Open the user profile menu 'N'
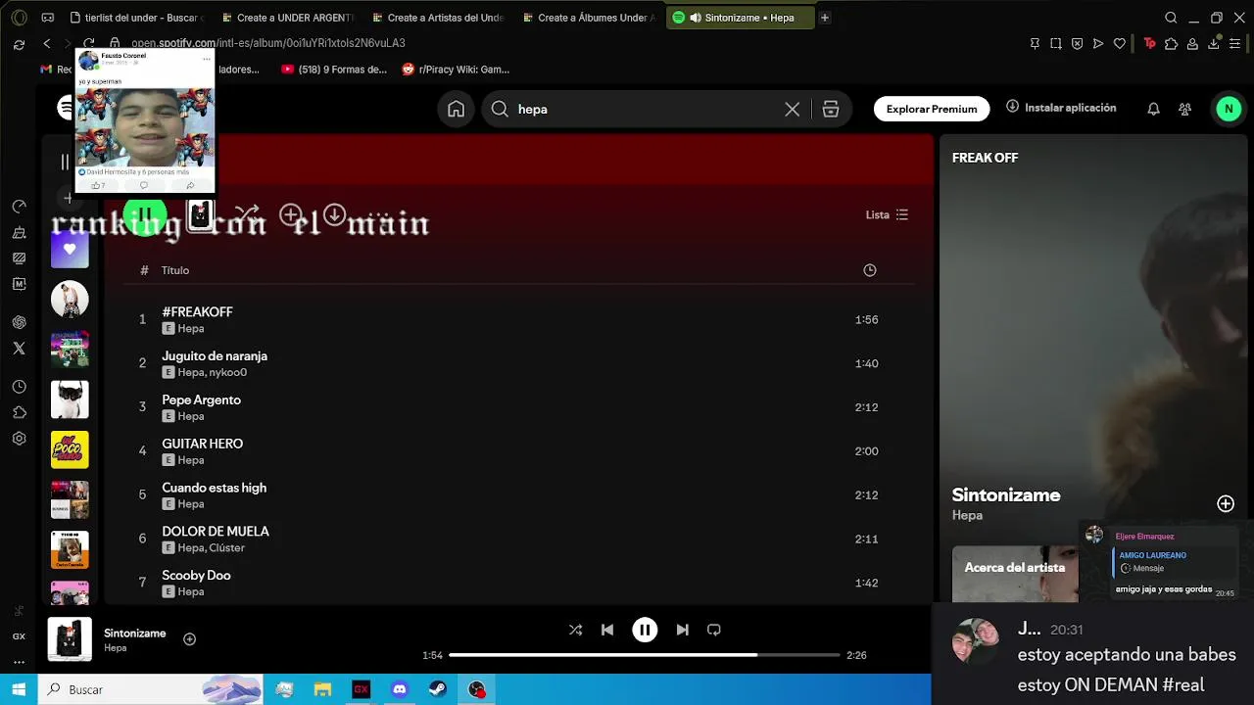This screenshot has width=1254, height=705. [x=1229, y=109]
